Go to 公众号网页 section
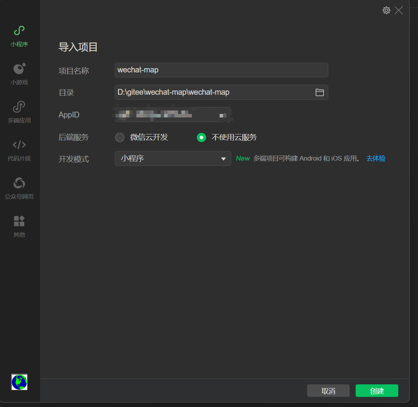Screen dimensions: 418x407 (19, 188)
